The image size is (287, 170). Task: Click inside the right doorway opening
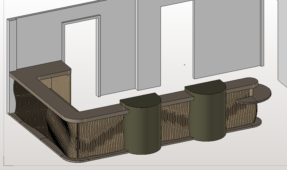click(x=177, y=42)
